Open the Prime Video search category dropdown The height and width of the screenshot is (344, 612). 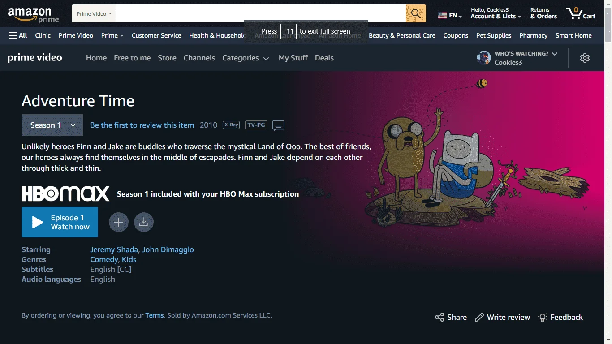[x=94, y=13]
